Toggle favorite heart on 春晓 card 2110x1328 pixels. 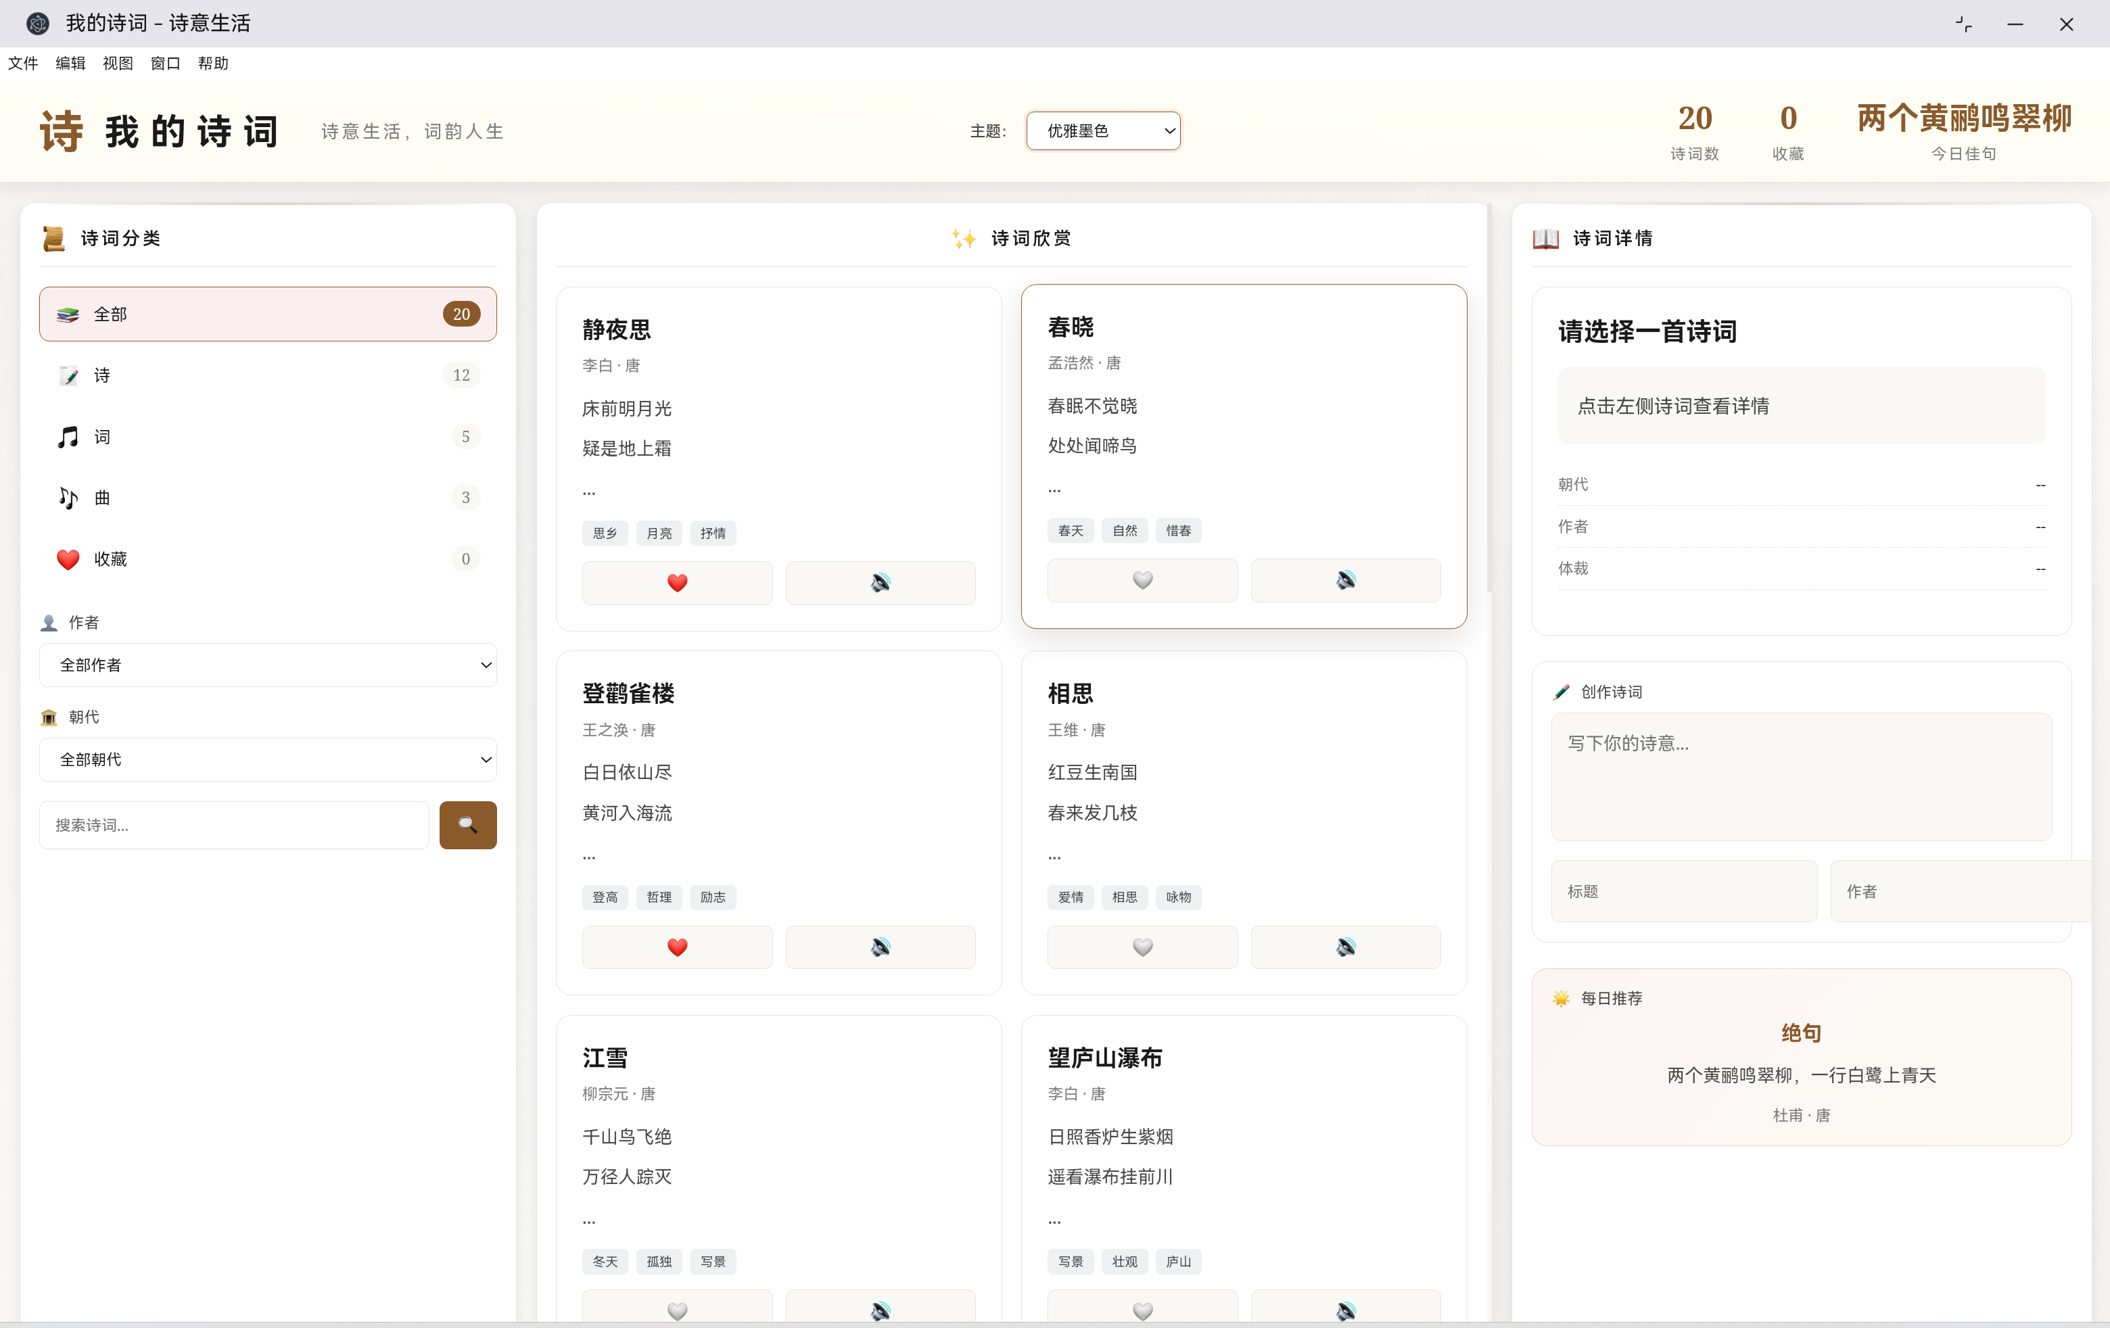click(x=1143, y=580)
